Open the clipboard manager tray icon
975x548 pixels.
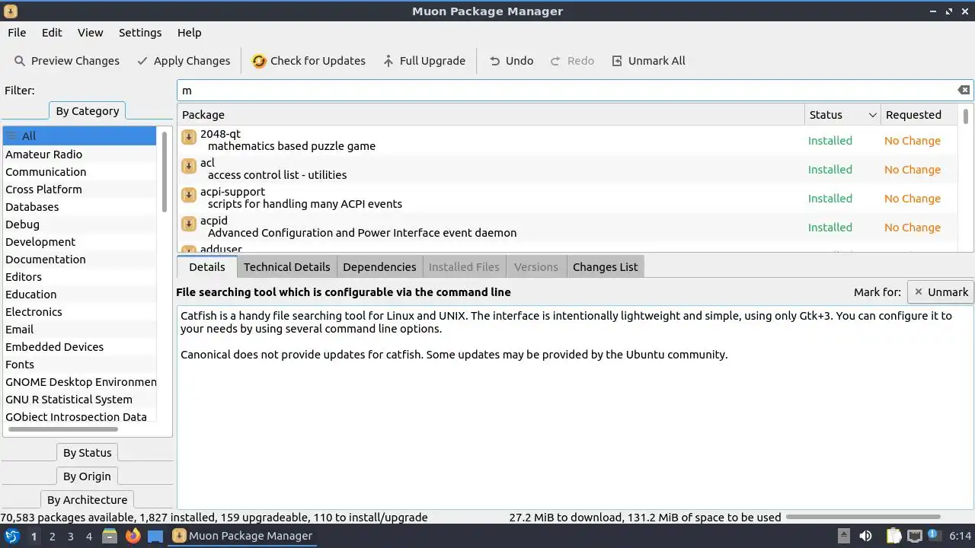point(893,536)
